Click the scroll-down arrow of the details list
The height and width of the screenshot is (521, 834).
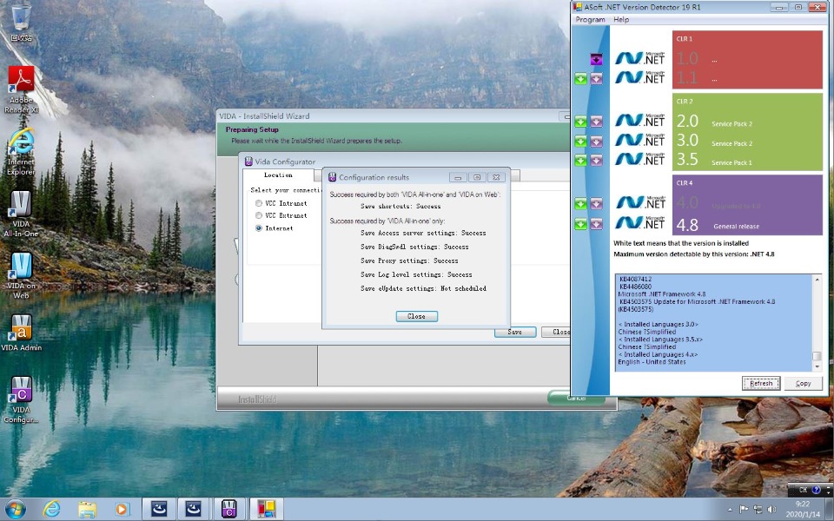pyautogui.click(x=817, y=366)
